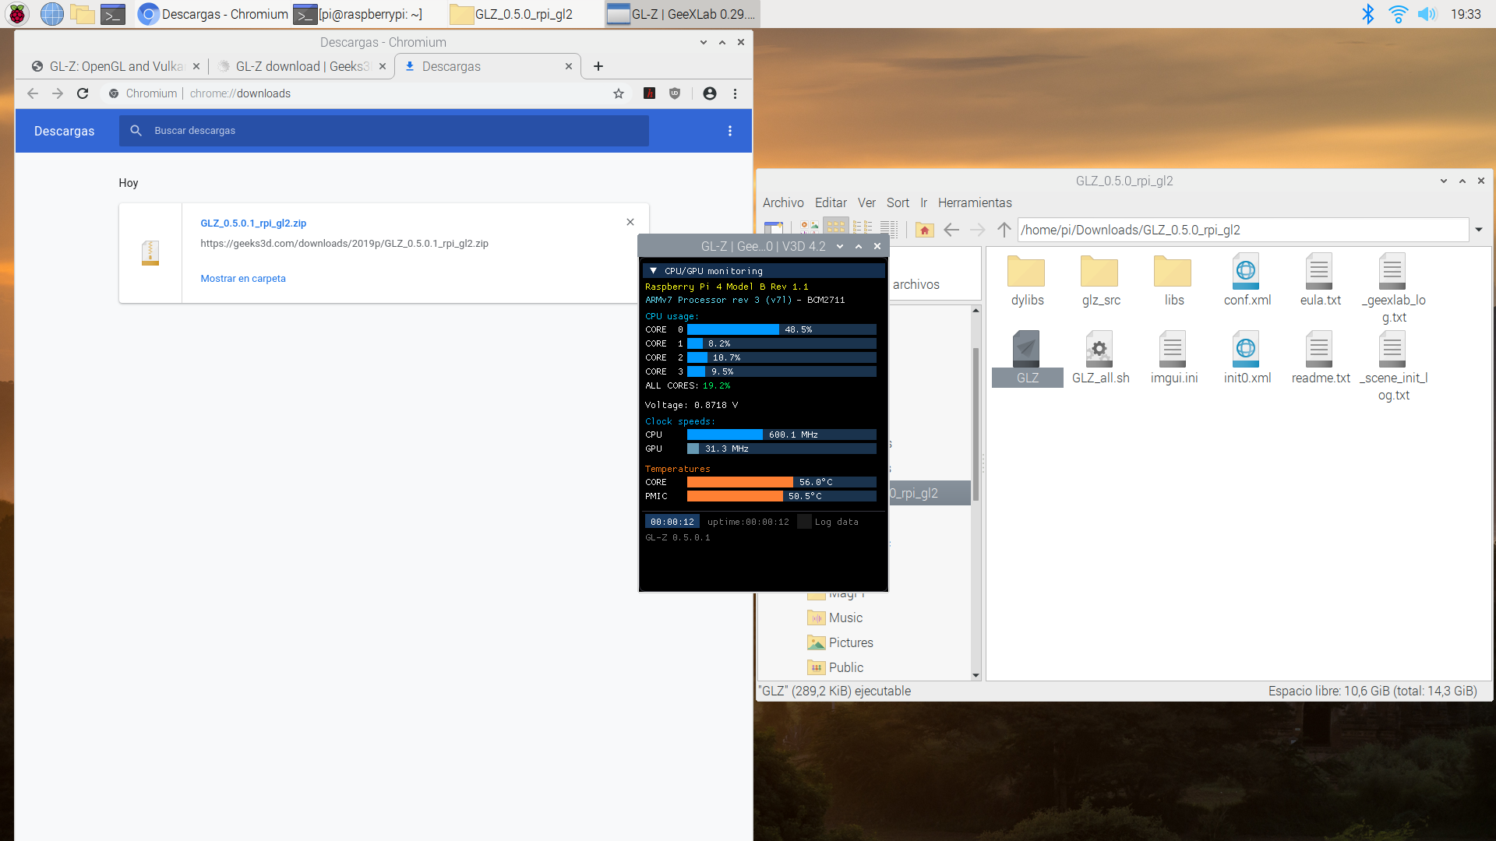Click the file manager sidebar scrollbar
1496x841 pixels.
click(976, 420)
